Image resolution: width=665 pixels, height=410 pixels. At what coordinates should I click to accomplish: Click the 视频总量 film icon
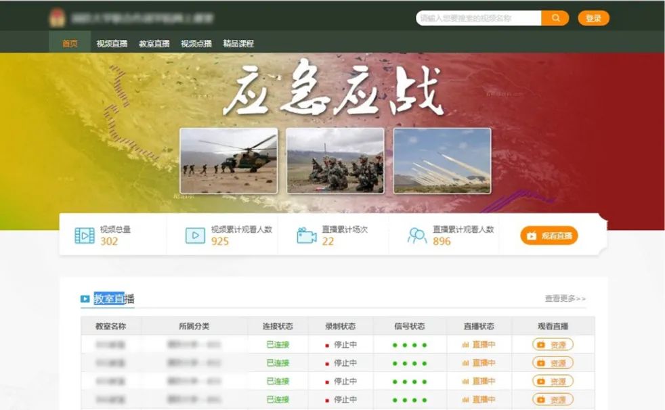(x=84, y=235)
